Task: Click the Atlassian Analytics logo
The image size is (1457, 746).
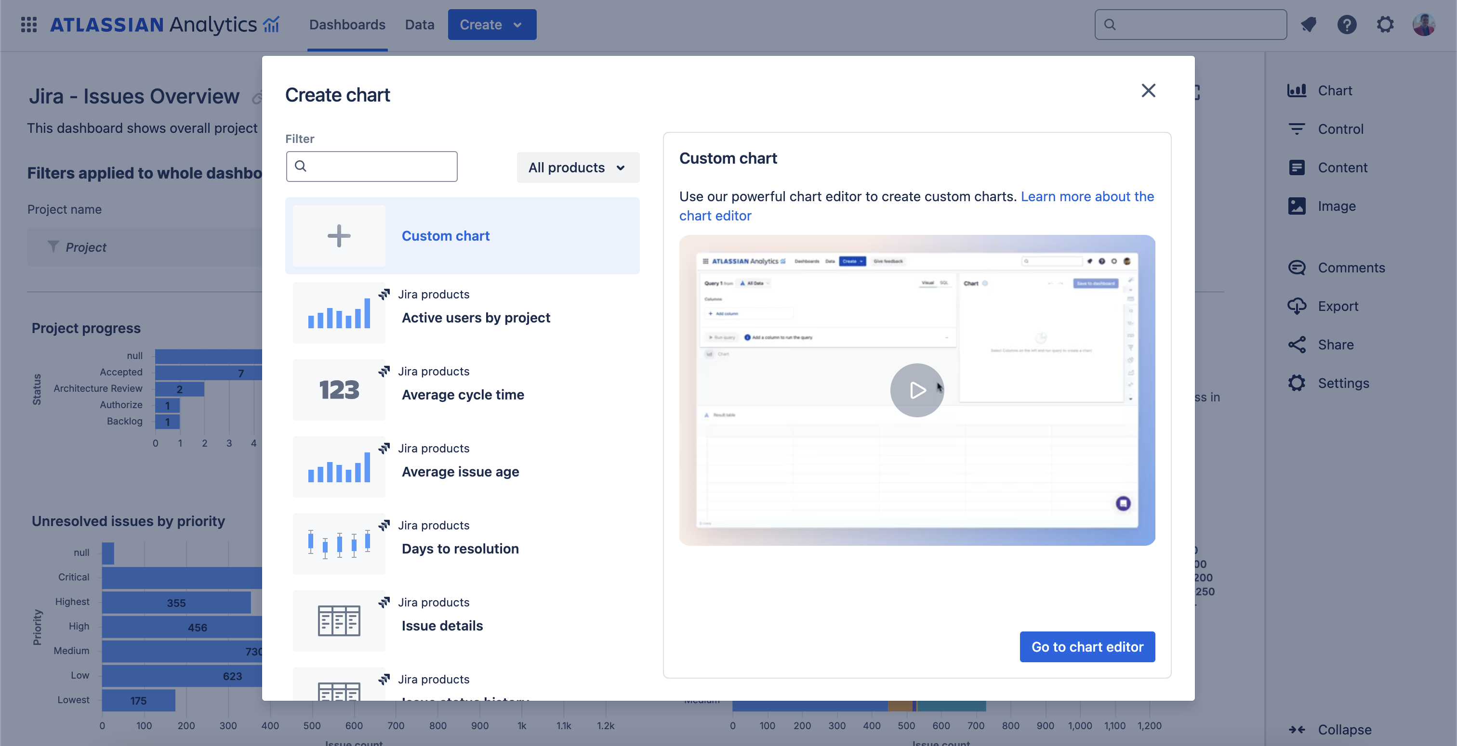Action: (x=165, y=25)
